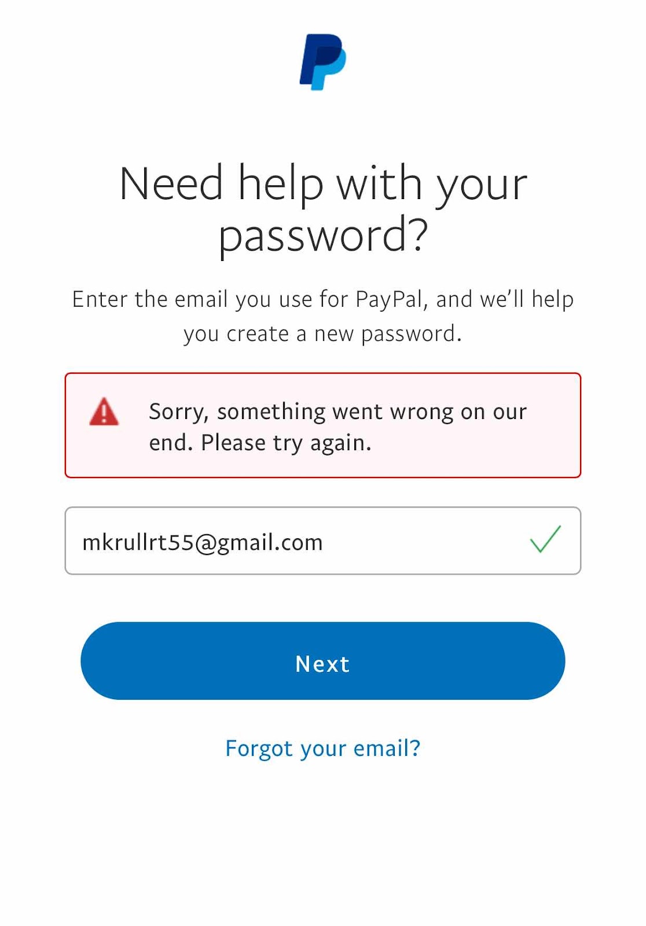This screenshot has width=646, height=926.
Task: Click the 'Need help with your password?' heading
Action: point(323,208)
